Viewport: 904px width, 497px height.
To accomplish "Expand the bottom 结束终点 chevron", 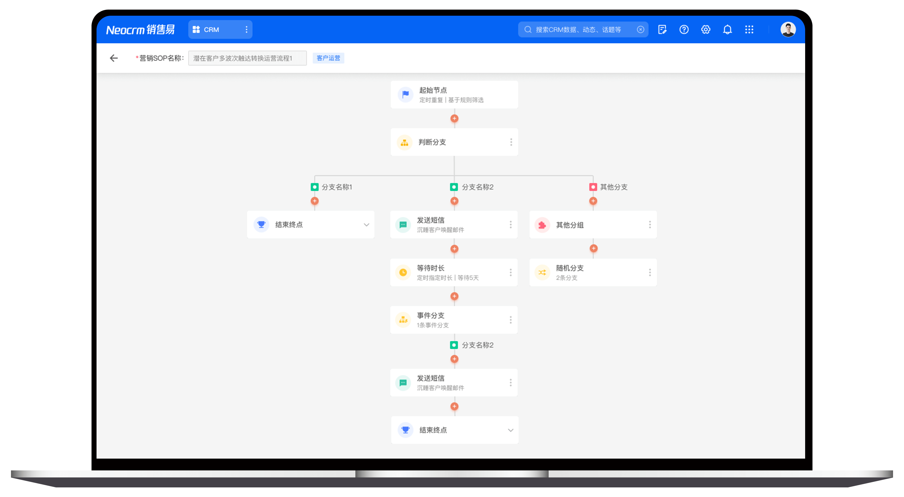I will pyautogui.click(x=511, y=430).
